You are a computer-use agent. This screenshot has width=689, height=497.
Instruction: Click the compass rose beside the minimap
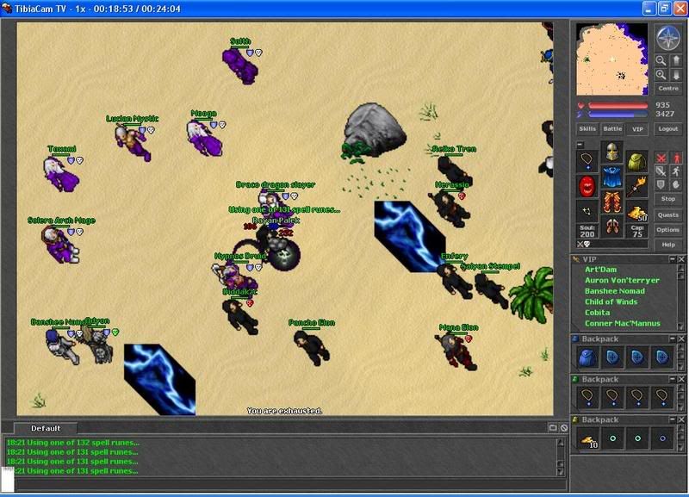point(668,38)
